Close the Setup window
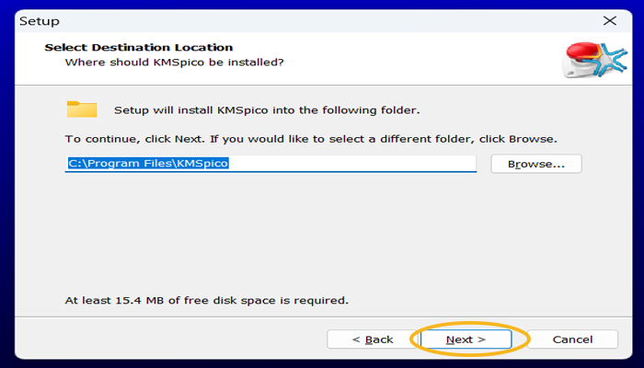The image size is (644, 368). point(608,19)
